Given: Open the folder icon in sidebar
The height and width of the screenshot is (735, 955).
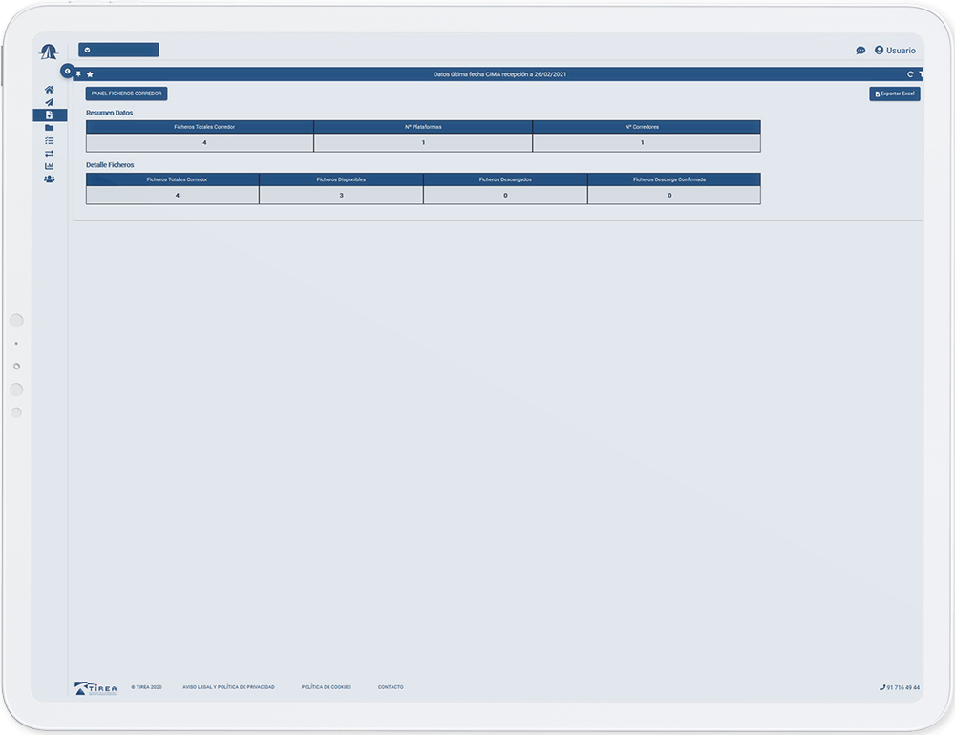Looking at the screenshot, I should (49, 128).
